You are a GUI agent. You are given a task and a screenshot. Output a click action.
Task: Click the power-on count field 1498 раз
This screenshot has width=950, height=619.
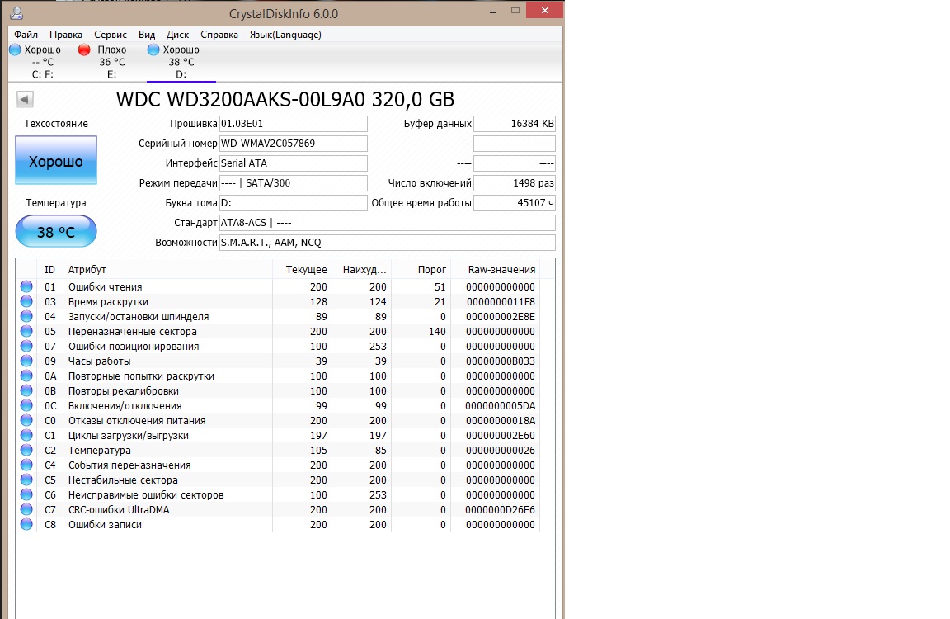tap(515, 183)
